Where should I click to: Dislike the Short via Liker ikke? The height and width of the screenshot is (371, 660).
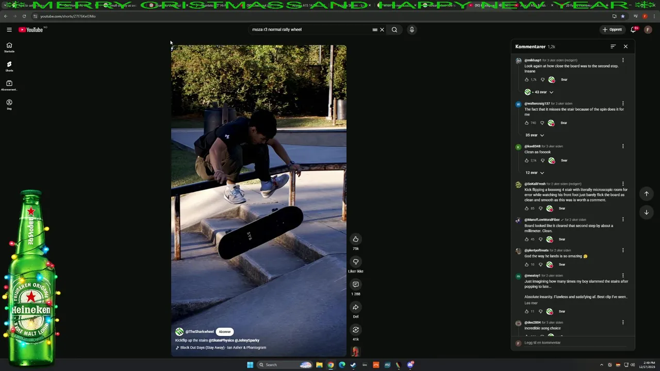coord(356,262)
